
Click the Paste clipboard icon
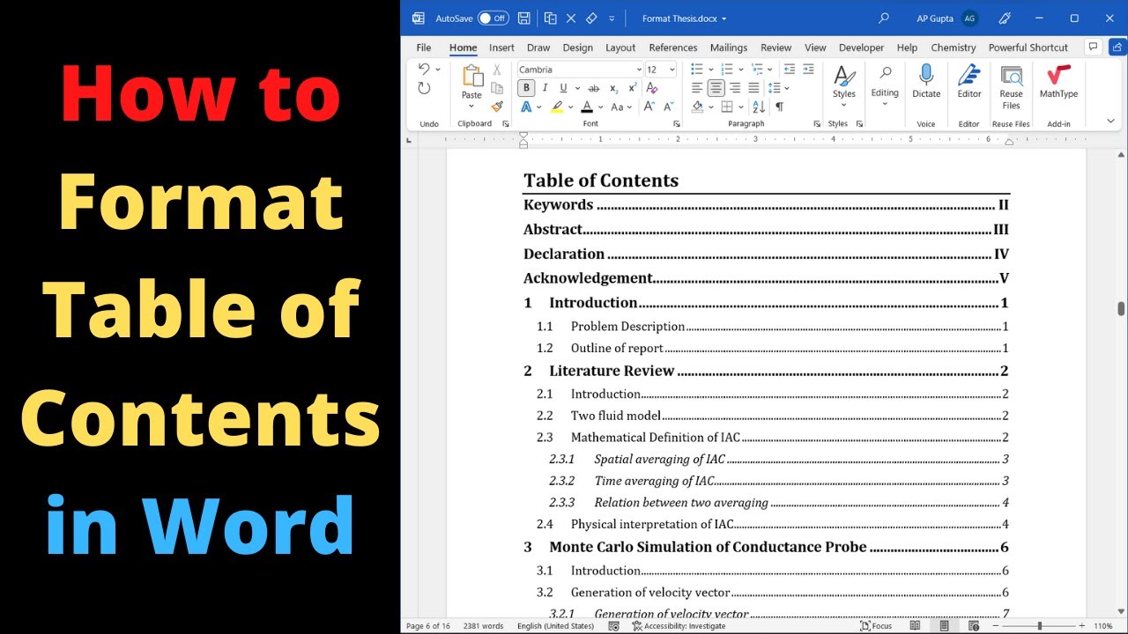tap(472, 77)
